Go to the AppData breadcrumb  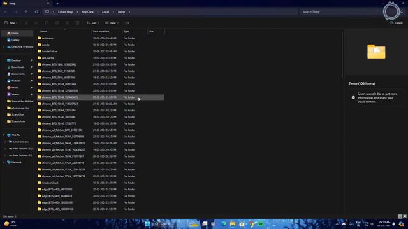click(x=87, y=12)
